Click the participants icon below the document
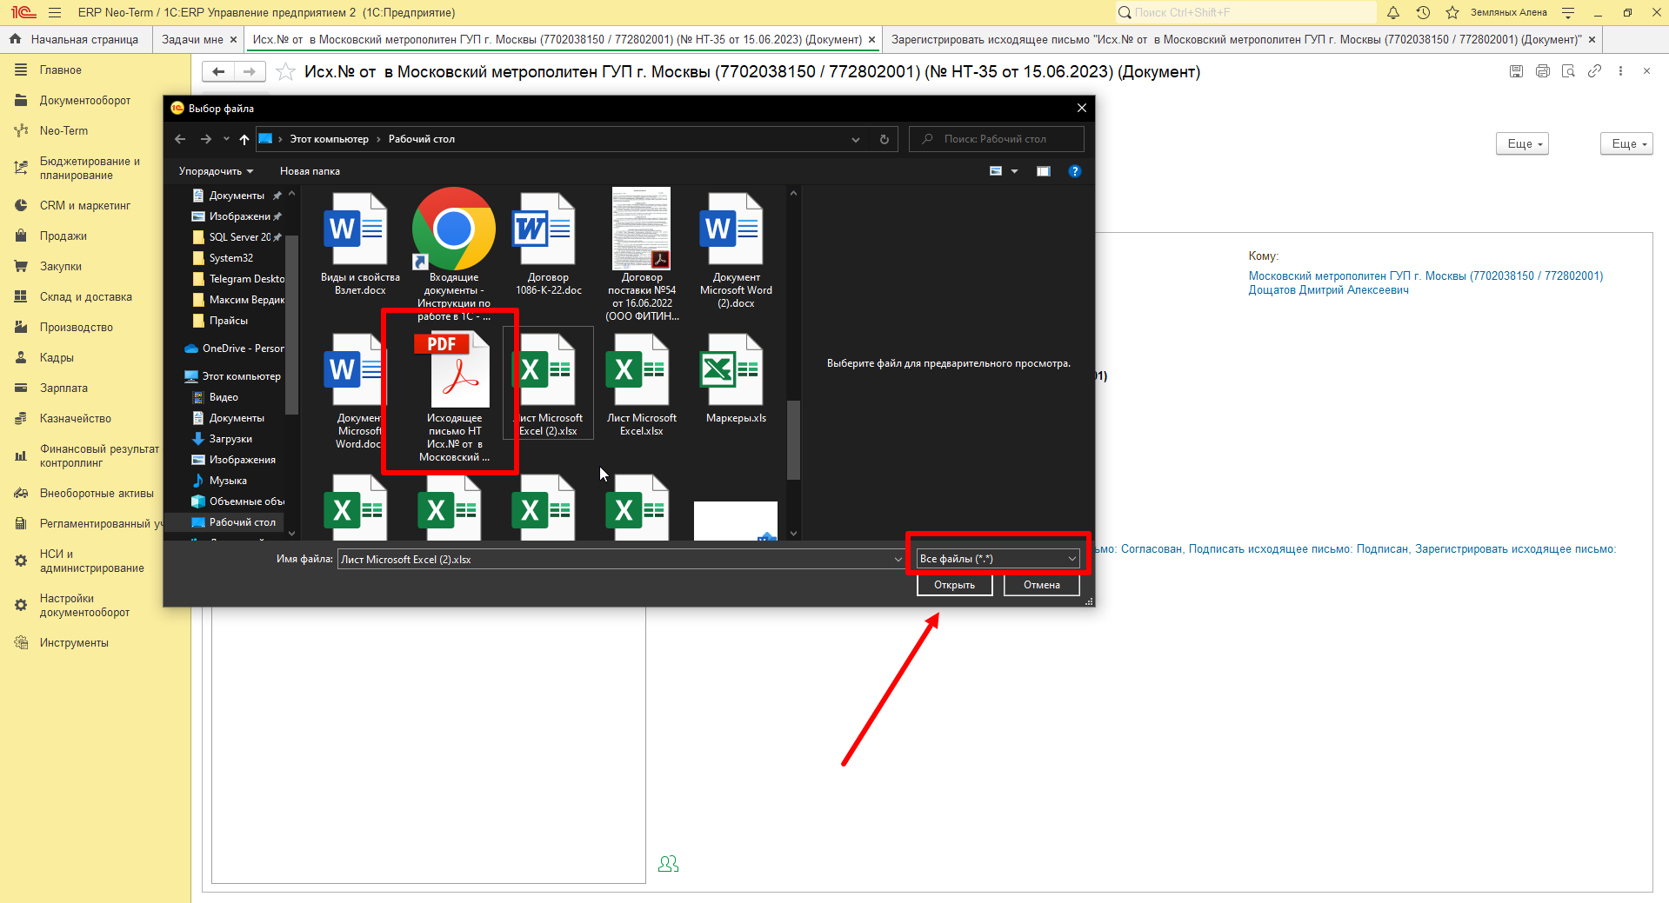Viewport: 1669px width, 903px height. 668,864
